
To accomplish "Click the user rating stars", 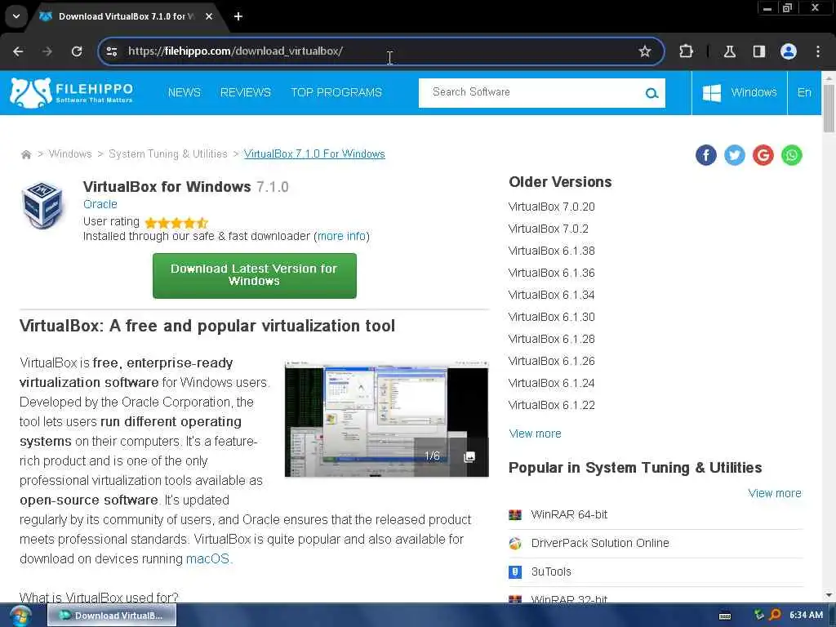I will (176, 222).
